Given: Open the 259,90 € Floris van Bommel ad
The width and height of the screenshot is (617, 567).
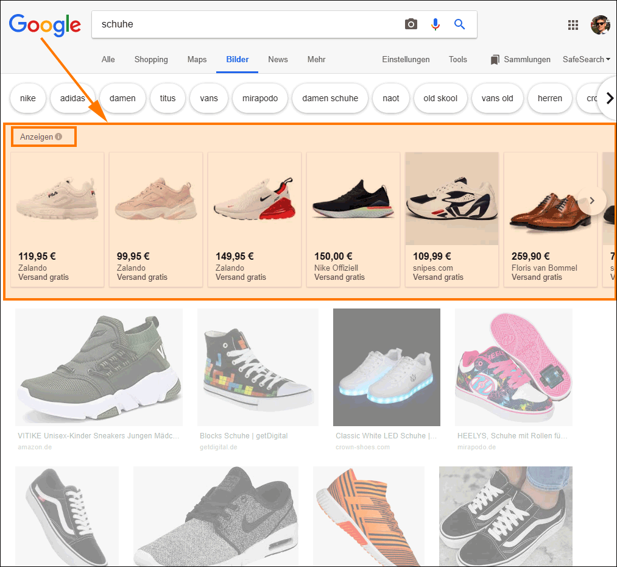Looking at the screenshot, I should (x=551, y=219).
